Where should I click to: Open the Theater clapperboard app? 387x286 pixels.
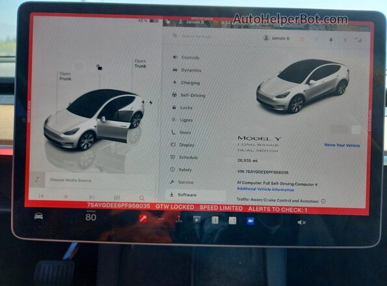[x=196, y=219]
